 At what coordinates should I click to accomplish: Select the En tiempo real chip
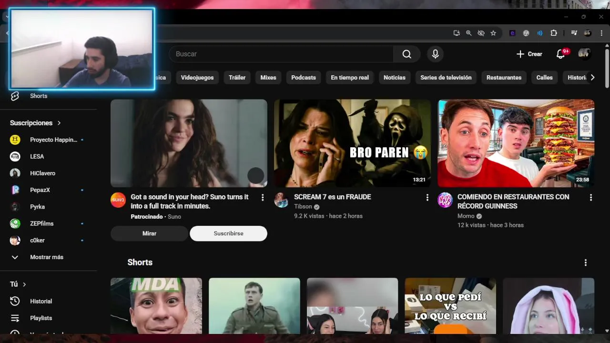(x=350, y=77)
